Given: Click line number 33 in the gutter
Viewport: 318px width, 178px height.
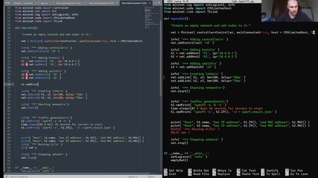Looking at the screenshot, I should [9, 85].
